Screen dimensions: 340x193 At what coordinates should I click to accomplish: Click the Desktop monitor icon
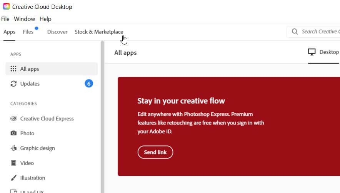point(312,52)
